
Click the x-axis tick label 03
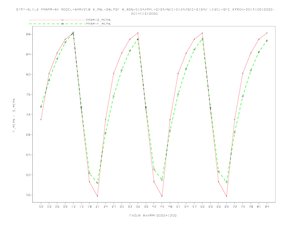coord(49,207)
